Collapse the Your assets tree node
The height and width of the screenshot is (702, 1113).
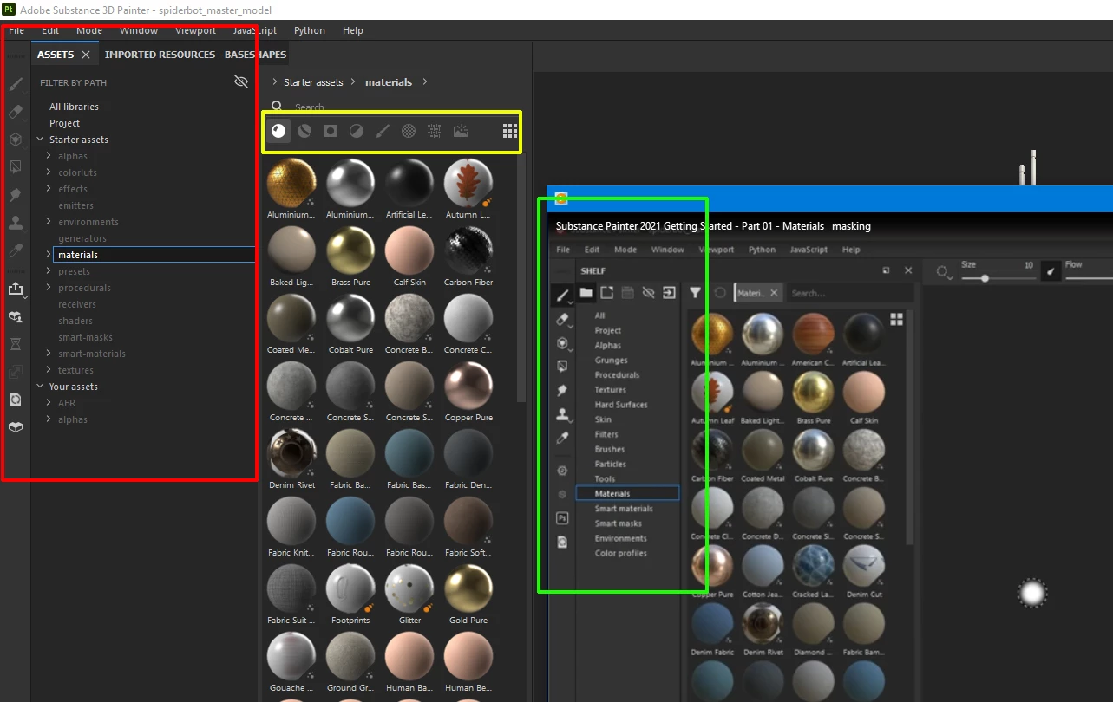click(40, 387)
